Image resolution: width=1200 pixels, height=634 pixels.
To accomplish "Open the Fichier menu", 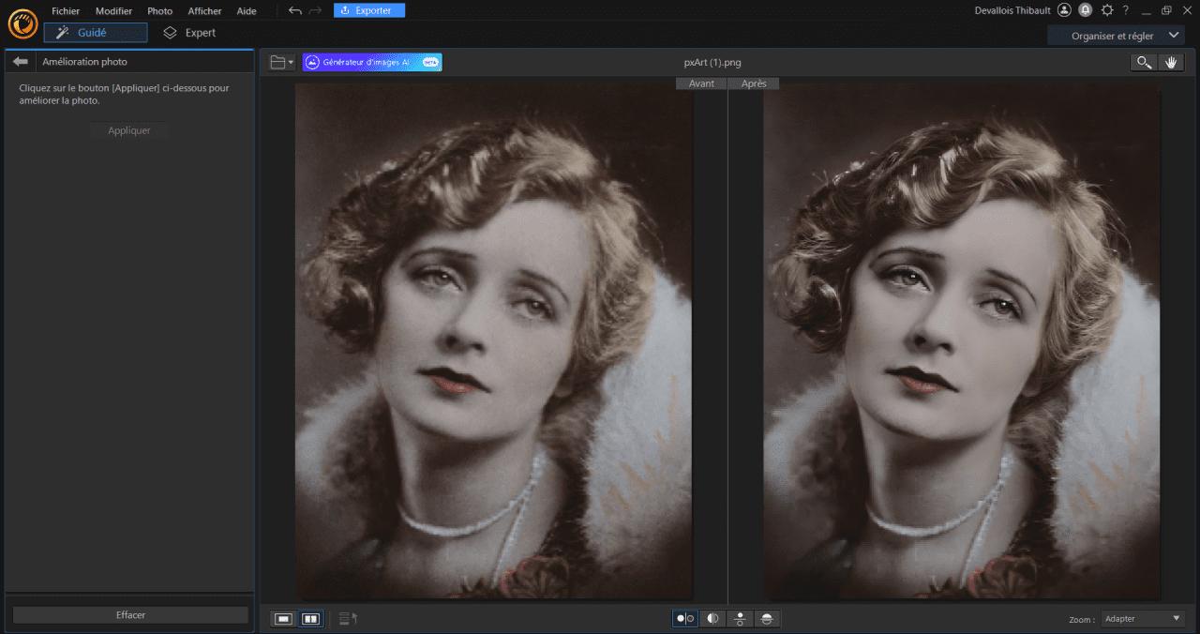I will tap(66, 10).
